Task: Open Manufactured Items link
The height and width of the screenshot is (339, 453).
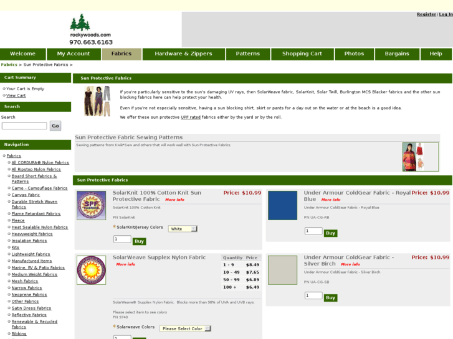Action: click(x=32, y=261)
